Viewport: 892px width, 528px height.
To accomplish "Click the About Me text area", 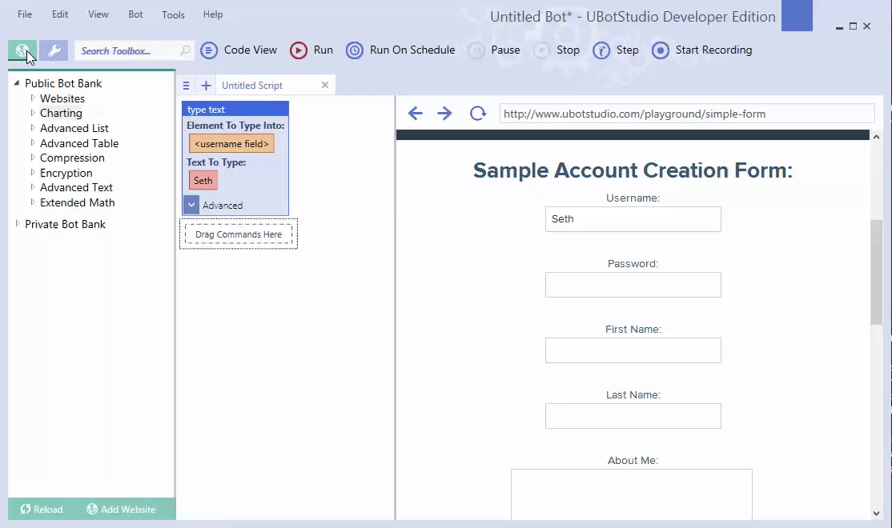I will 632,494.
